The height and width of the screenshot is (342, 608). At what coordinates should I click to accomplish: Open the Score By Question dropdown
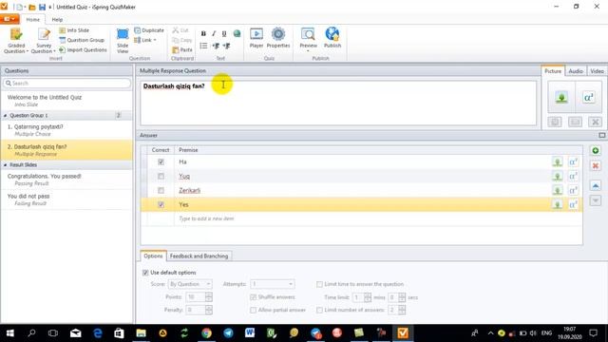point(190,284)
